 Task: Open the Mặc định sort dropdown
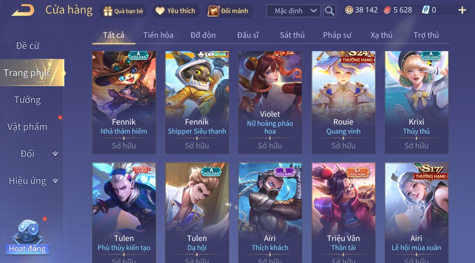click(x=294, y=11)
